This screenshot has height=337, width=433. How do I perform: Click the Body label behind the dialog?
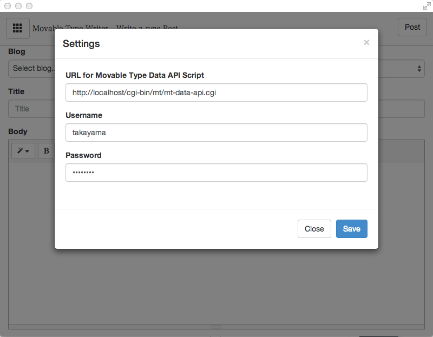pos(18,131)
